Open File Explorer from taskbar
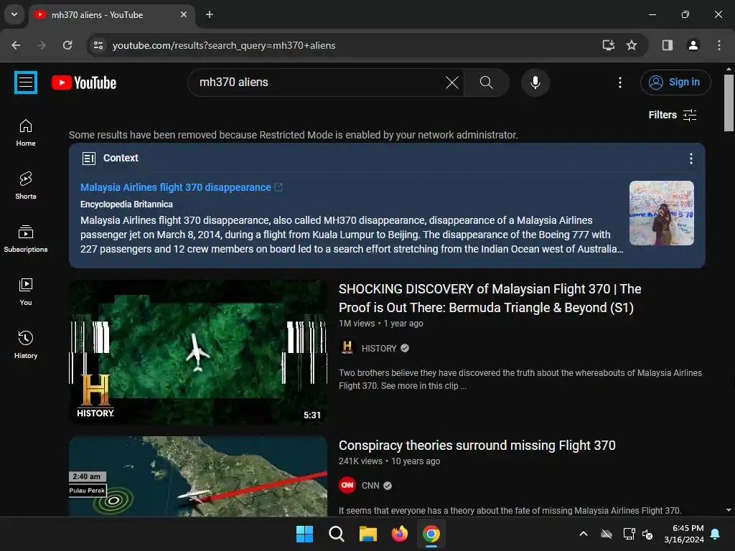 click(368, 534)
